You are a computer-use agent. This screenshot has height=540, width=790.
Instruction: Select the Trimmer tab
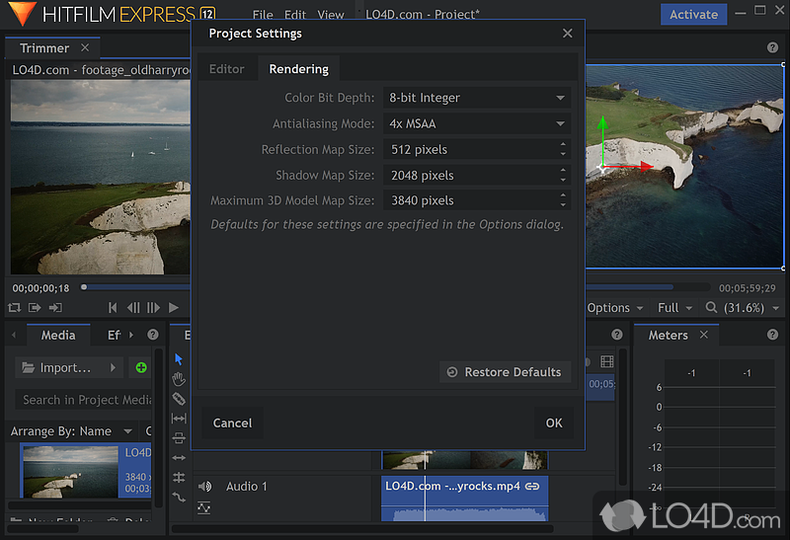pos(44,47)
